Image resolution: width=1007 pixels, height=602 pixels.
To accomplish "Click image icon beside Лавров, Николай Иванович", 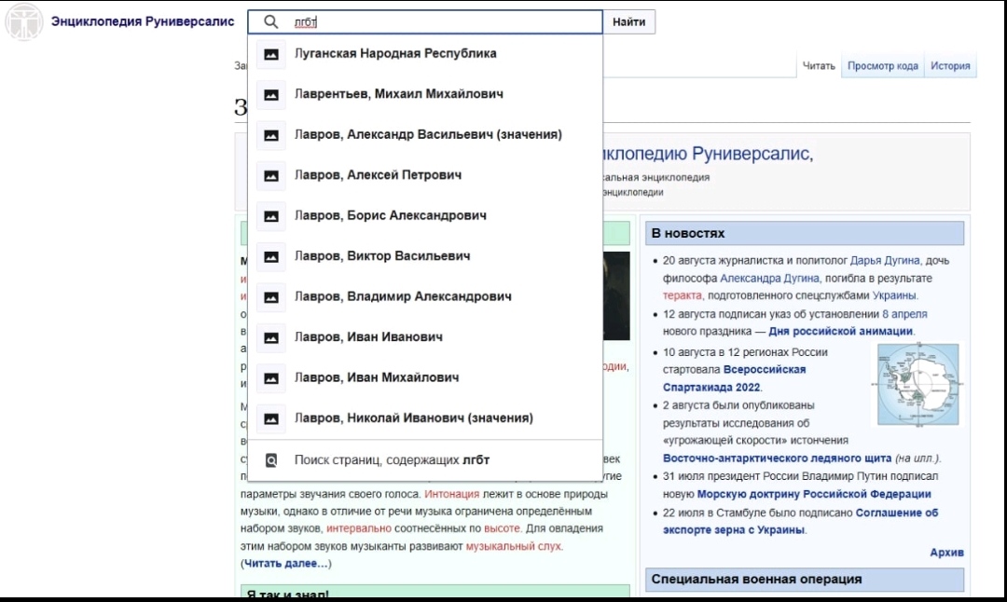I will pos(271,417).
